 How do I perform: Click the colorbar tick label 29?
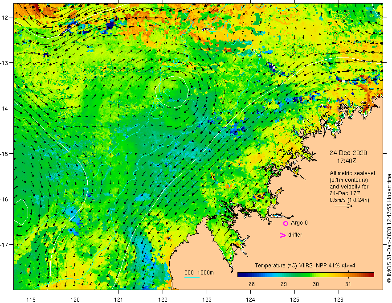tap(284, 284)
